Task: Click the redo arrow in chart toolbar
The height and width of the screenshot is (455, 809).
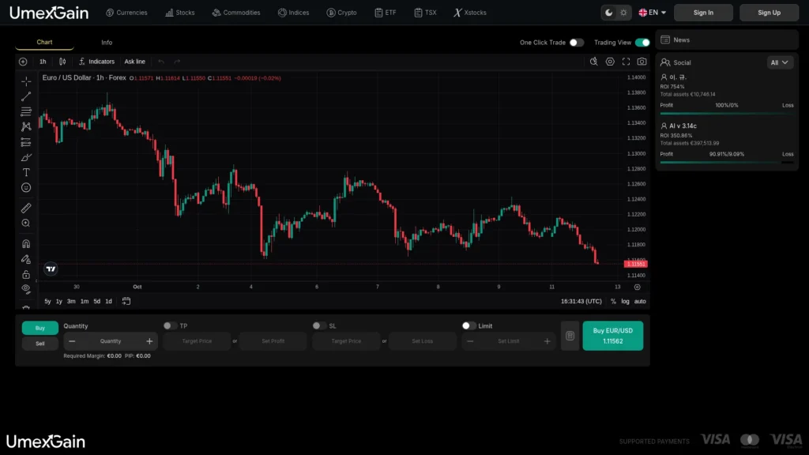Action: point(177,62)
